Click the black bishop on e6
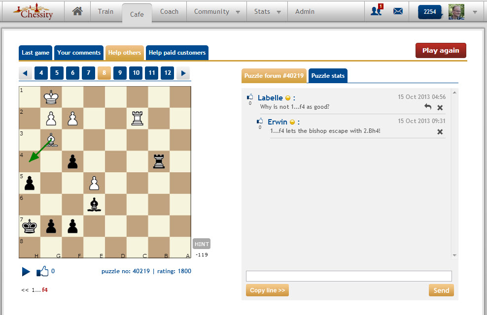The height and width of the screenshot is (315, 487). pyautogui.click(x=95, y=205)
